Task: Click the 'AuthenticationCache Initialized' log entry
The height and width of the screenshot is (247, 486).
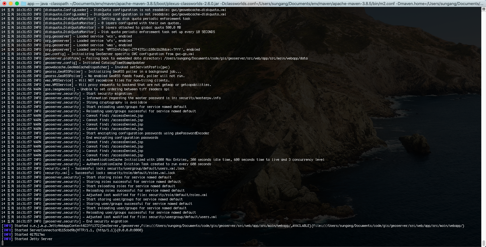Action: coord(205,160)
